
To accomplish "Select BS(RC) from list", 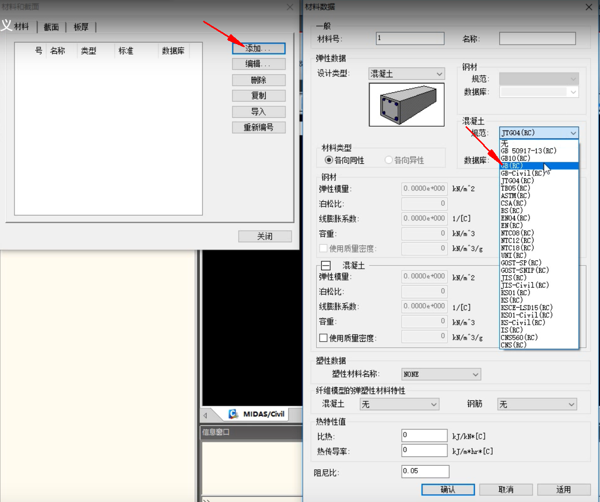I will [x=539, y=210].
